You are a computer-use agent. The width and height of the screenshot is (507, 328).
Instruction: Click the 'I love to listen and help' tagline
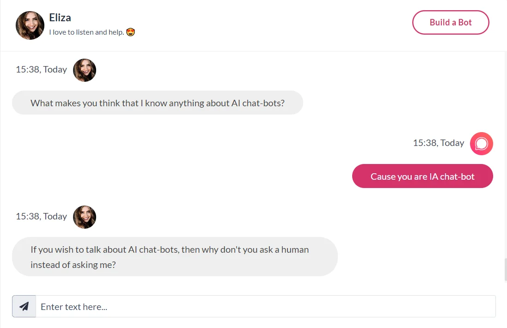click(86, 32)
